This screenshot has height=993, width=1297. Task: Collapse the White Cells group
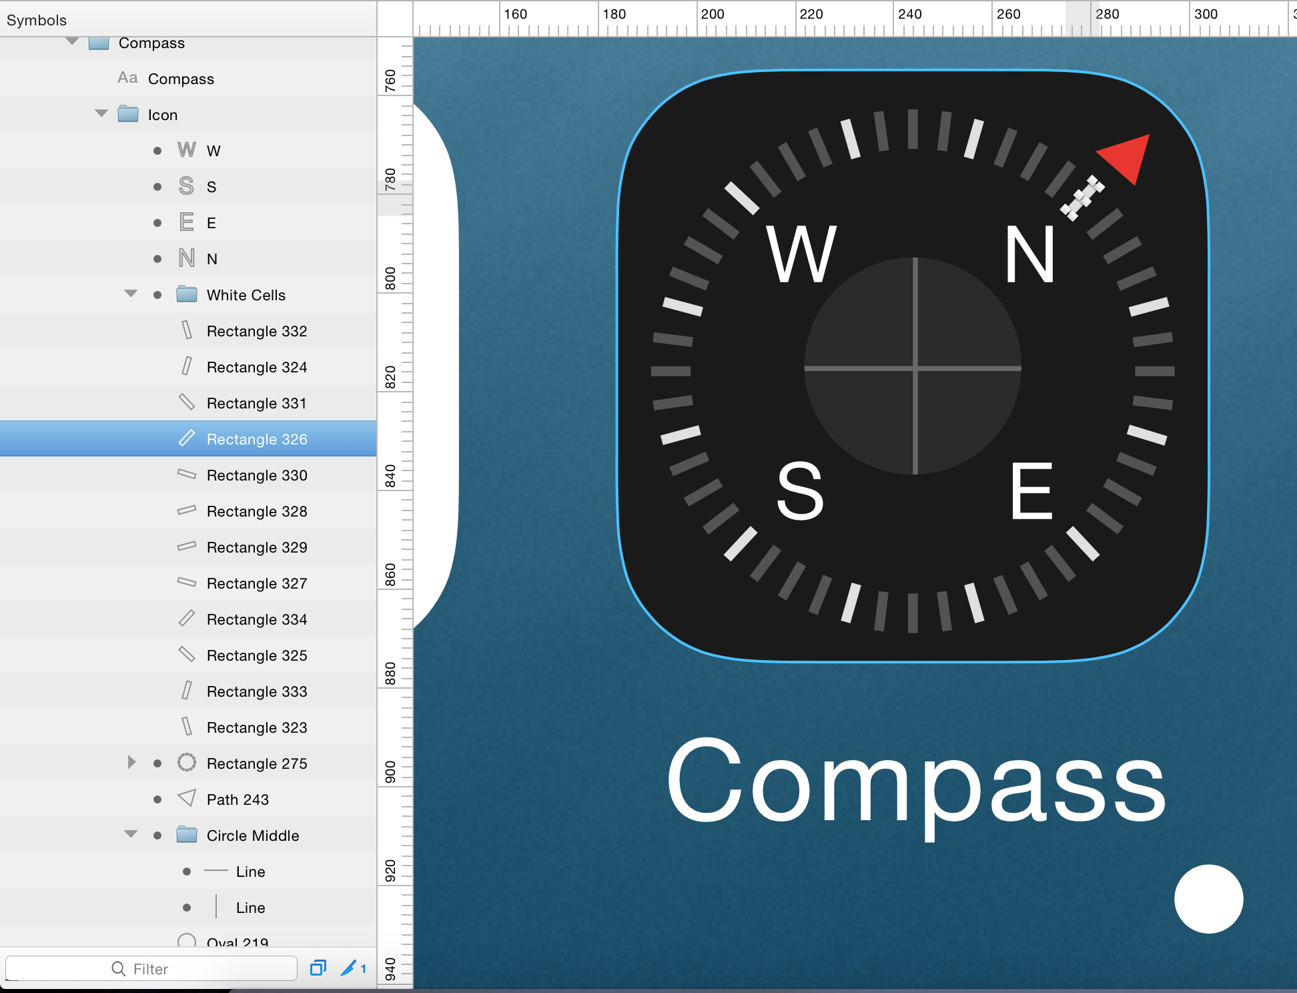click(x=131, y=294)
